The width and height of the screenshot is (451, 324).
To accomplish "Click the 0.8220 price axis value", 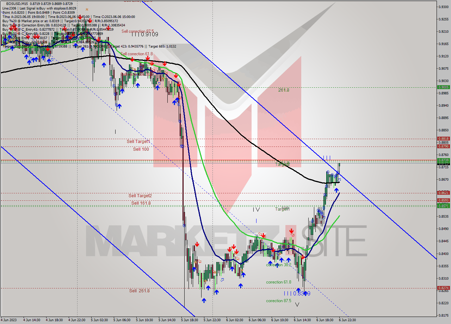I will (443, 303).
